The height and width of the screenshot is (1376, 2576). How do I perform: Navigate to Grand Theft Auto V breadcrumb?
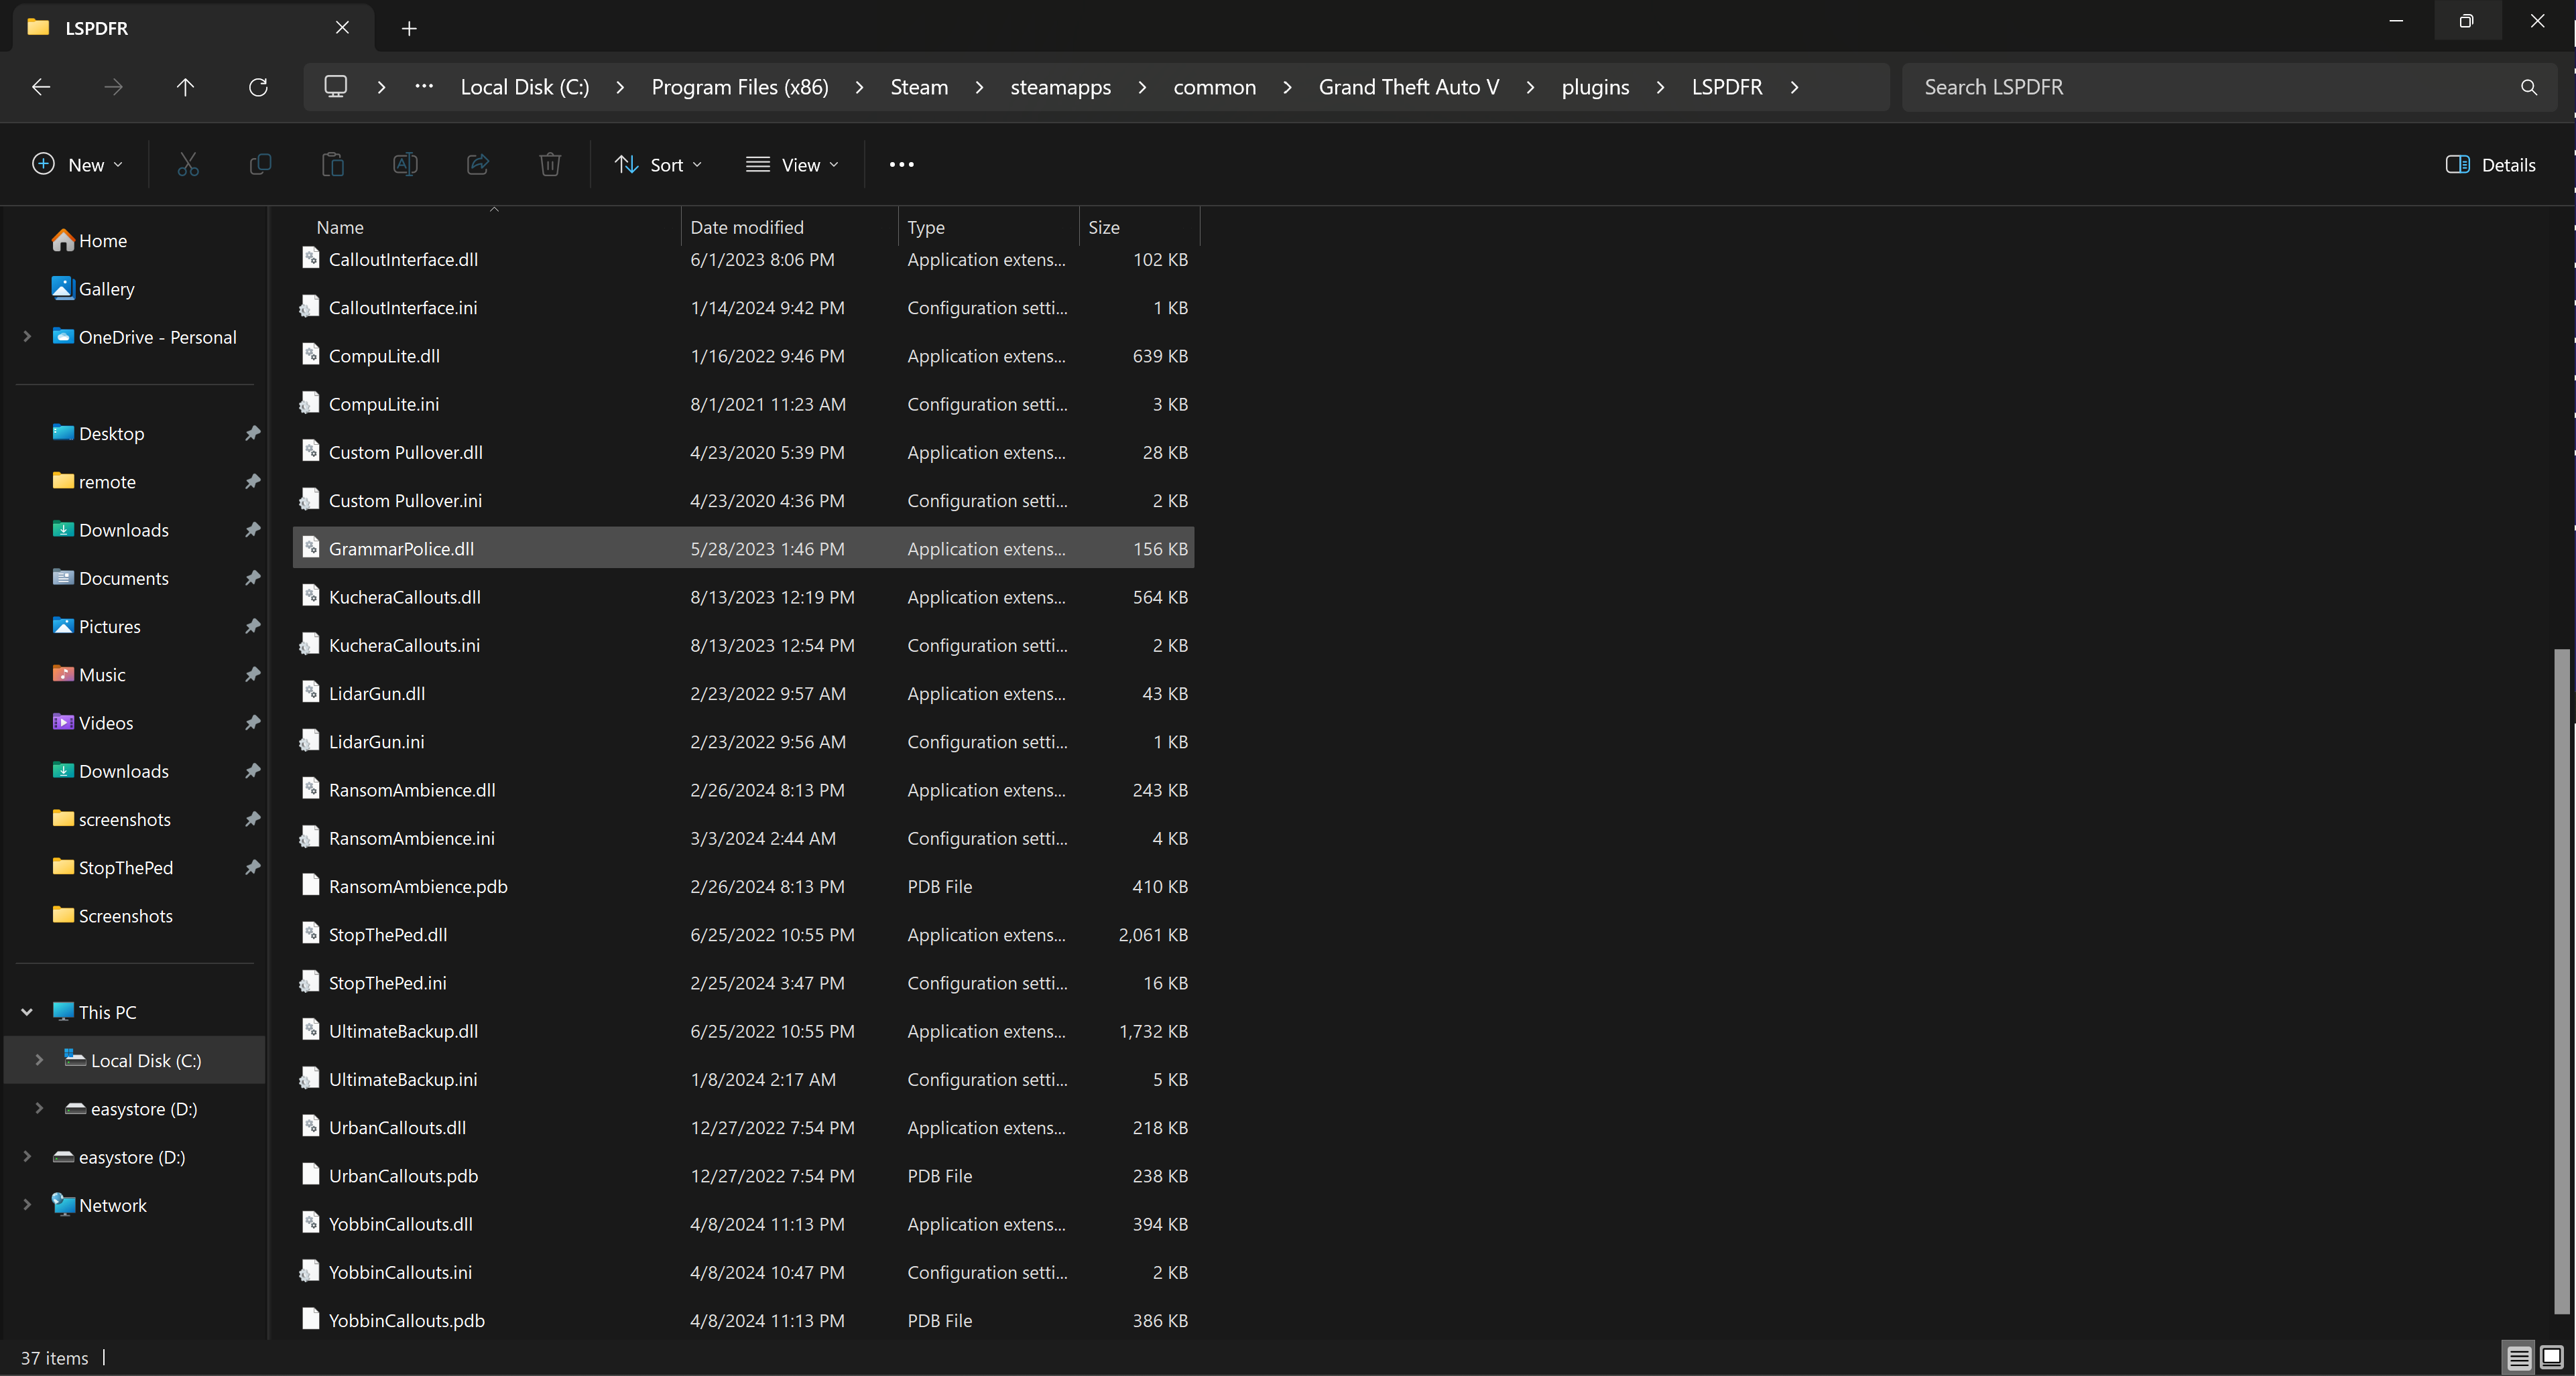(x=1408, y=87)
